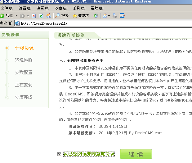
Task: Click the History icon
Action: point(96,16)
